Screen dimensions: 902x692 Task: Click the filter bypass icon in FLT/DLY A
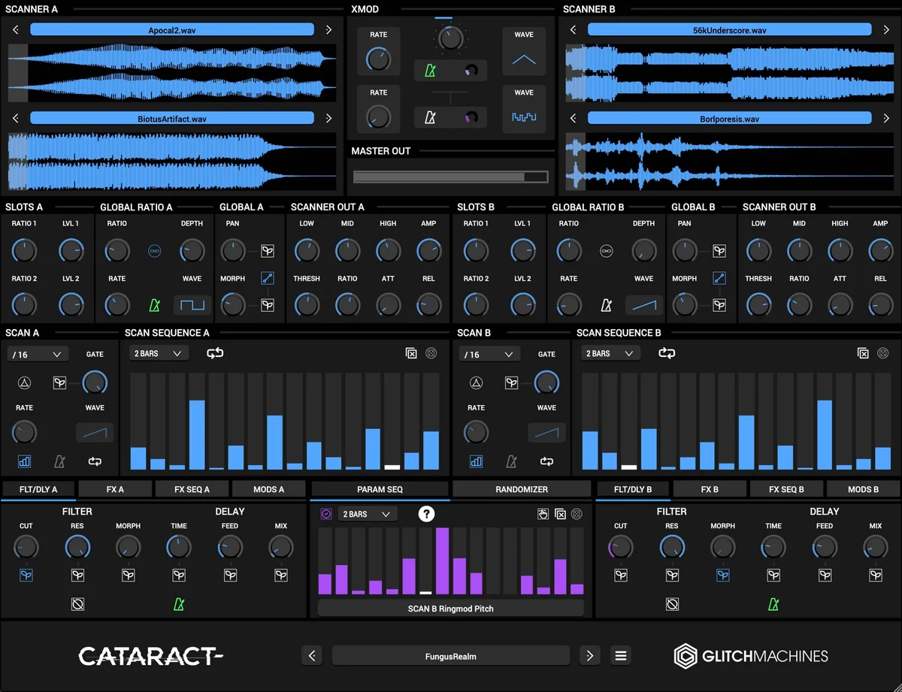[x=77, y=604]
